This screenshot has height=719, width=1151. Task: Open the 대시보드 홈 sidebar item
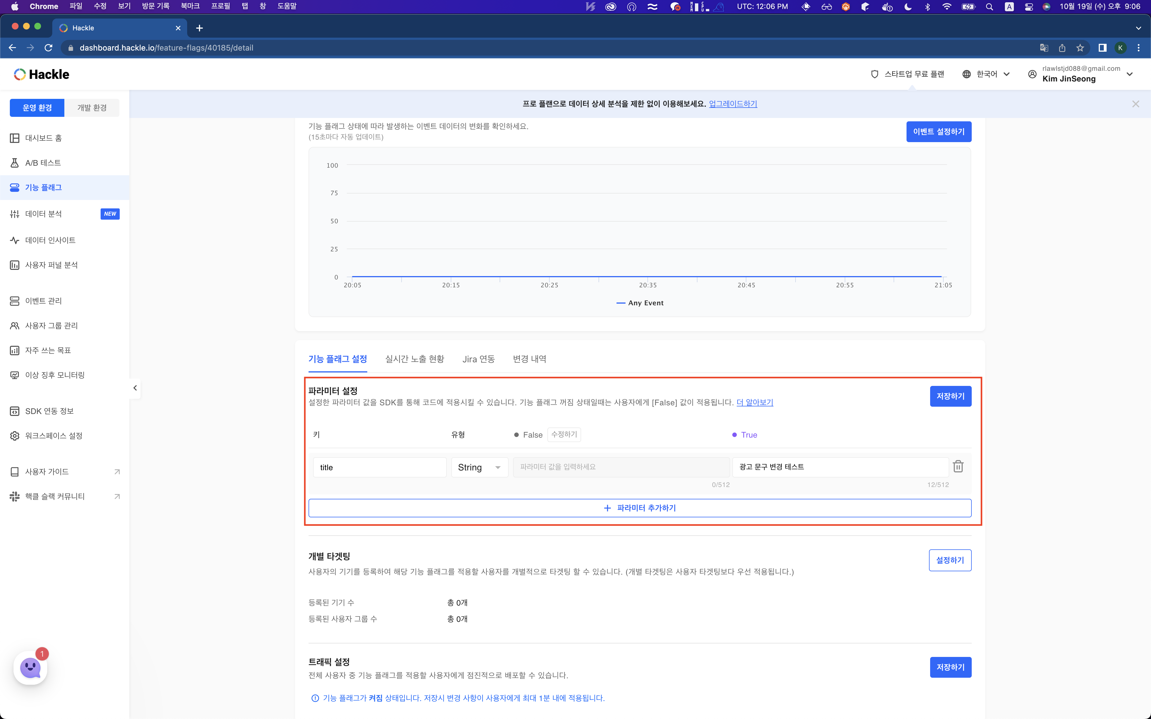pos(43,138)
